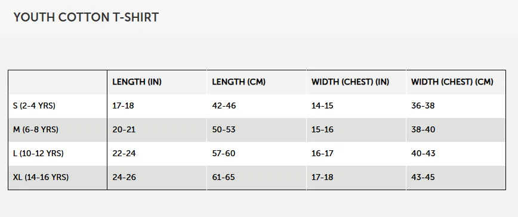
Task: Select the S (2-4 YRS) row label
Action: pos(35,106)
